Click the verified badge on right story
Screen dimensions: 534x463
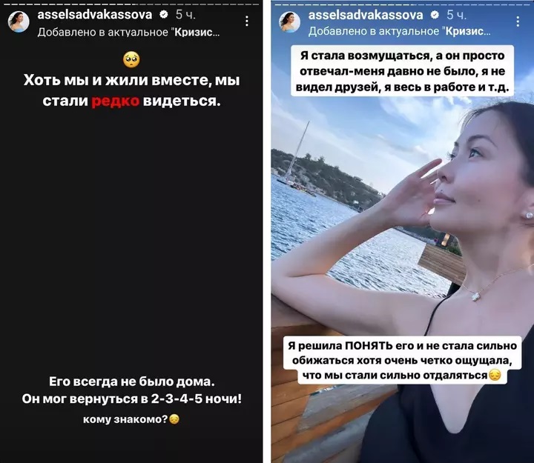point(435,15)
